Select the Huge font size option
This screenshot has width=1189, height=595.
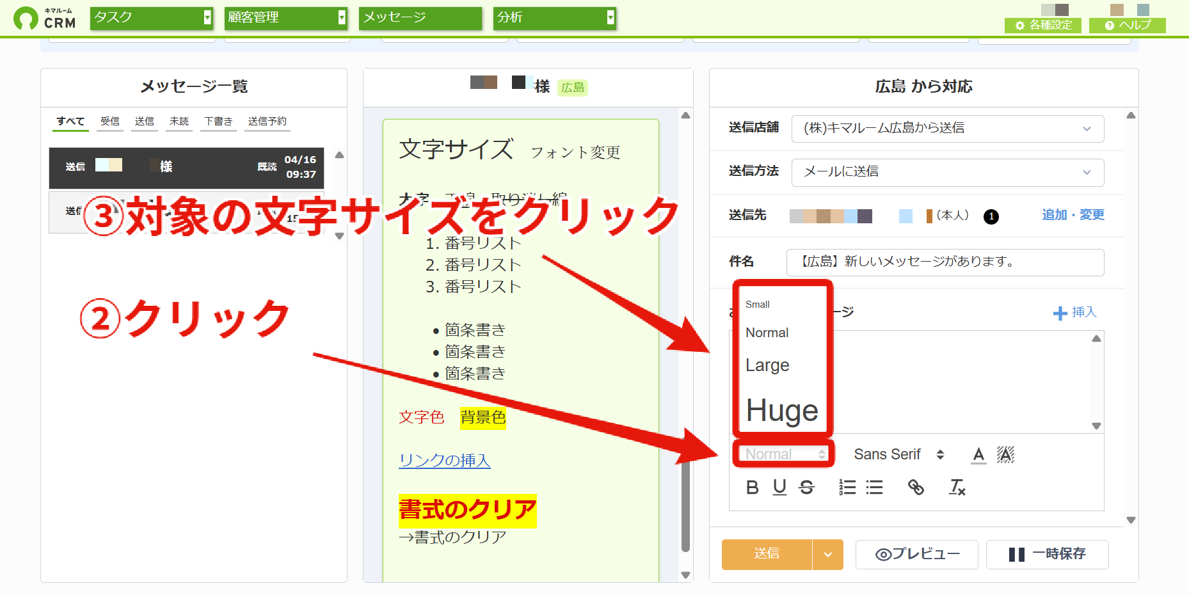[782, 410]
